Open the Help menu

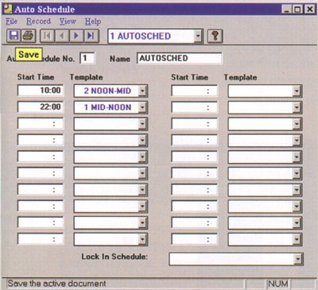93,21
